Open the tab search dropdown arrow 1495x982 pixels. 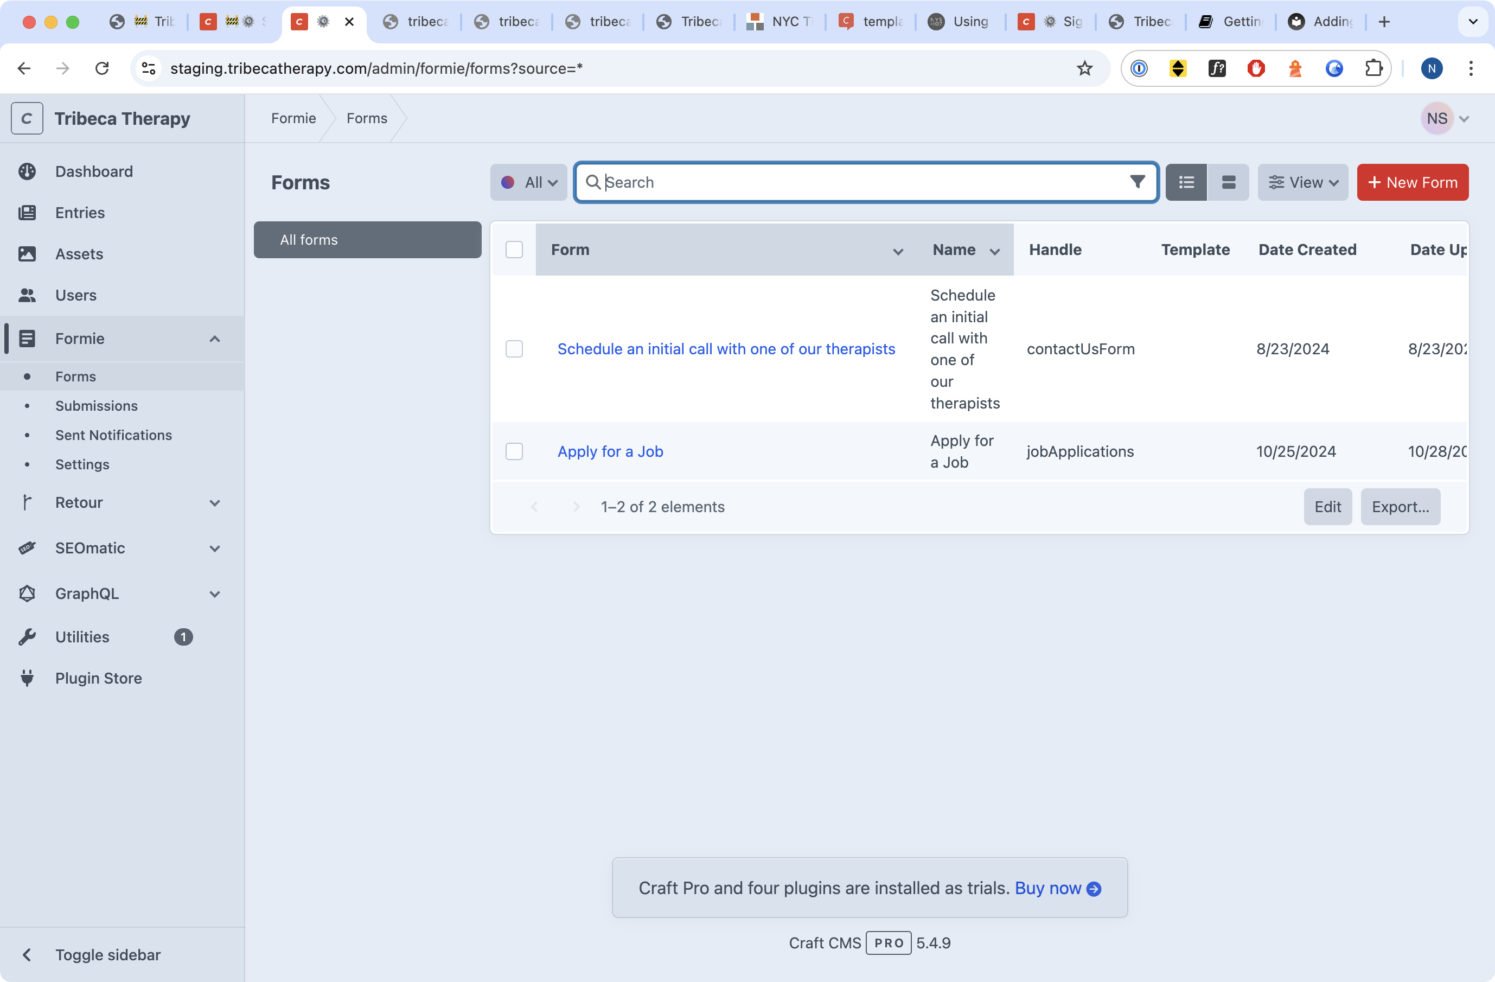pos(1473,22)
